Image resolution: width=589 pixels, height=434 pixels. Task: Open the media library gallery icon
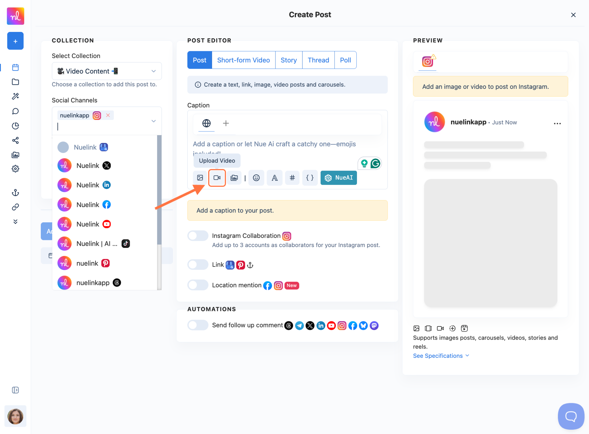click(234, 178)
